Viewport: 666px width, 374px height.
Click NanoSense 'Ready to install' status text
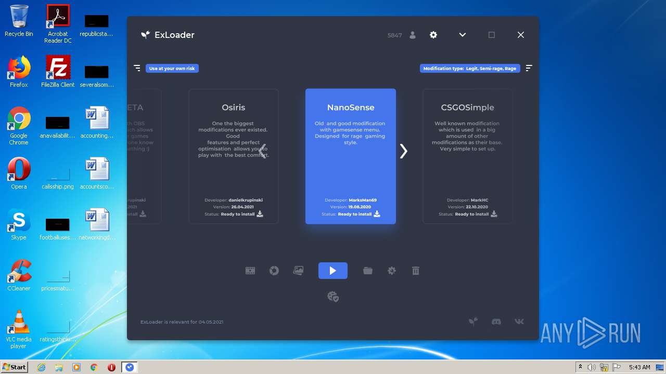pos(355,214)
